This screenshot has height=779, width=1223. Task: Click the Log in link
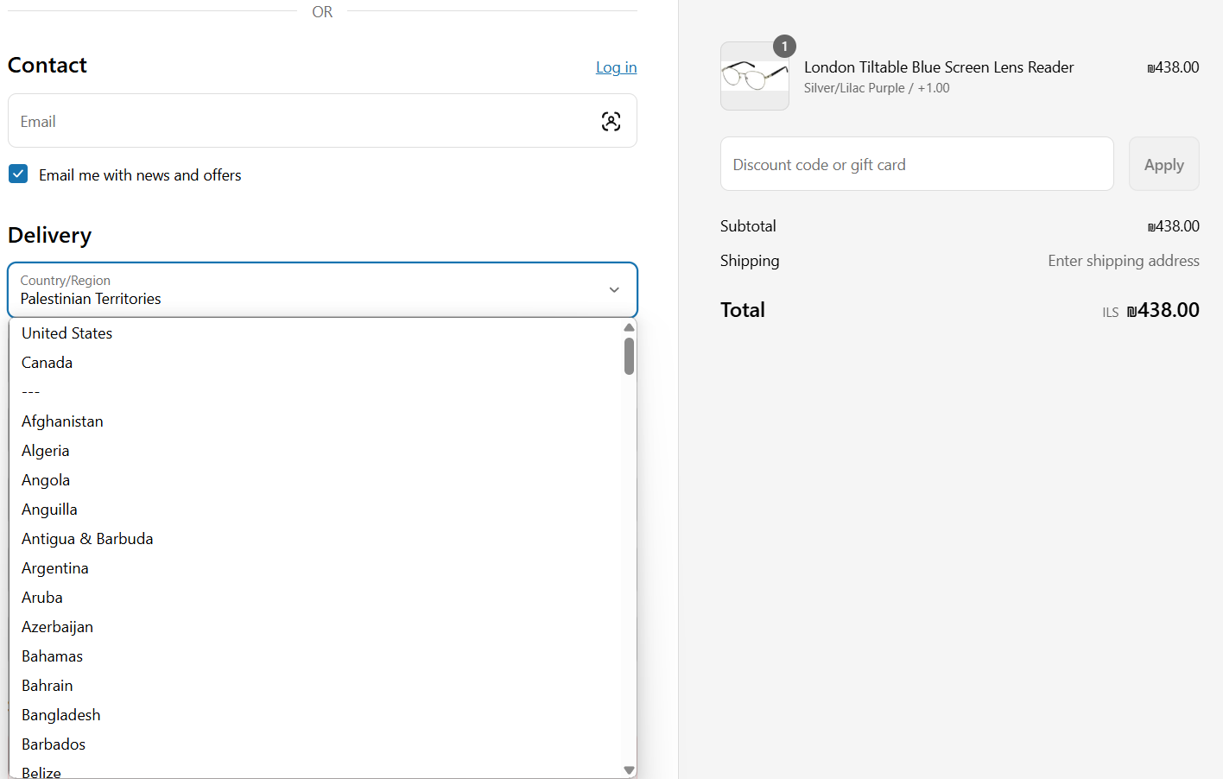pyautogui.click(x=616, y=67)
